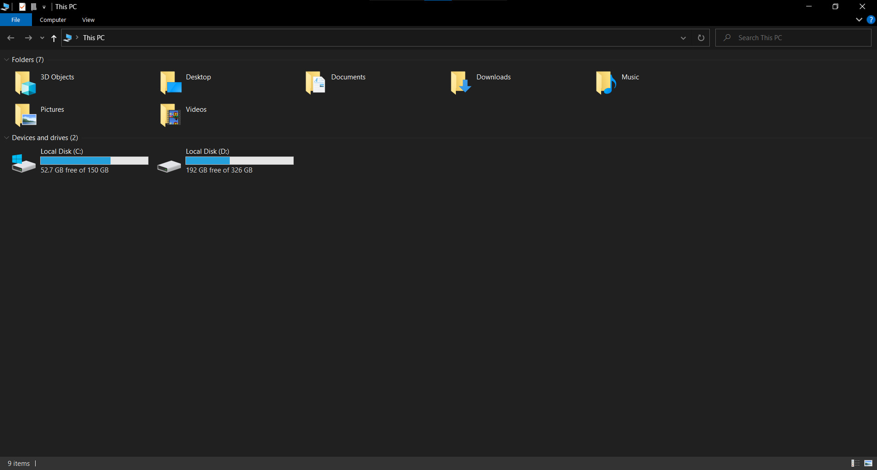Image resolution: width=877 pixels, height=470 pixels.
Task: Open the Downloads folder
Action: 493,77
